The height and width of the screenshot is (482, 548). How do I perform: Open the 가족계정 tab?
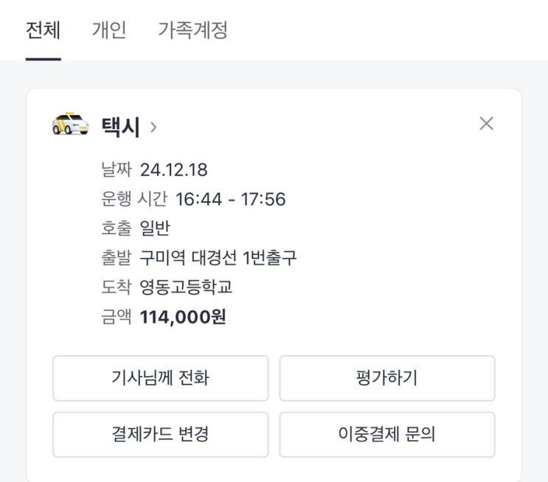pos(193,30)
